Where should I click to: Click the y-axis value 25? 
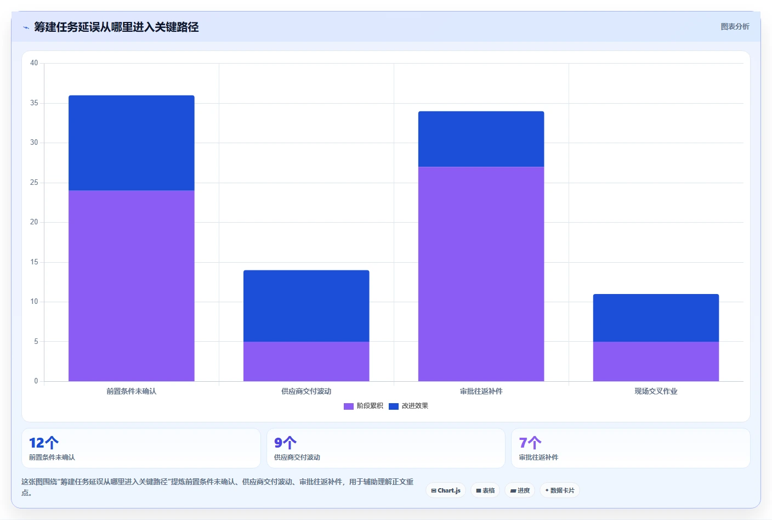(34, 183)
